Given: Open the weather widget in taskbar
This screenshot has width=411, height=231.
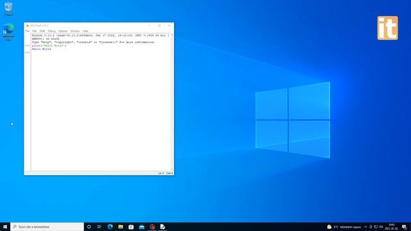Looking at the screenshot, I should [x=344, y=227].
